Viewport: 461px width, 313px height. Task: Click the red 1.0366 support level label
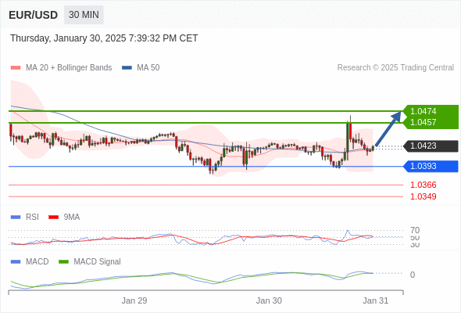pyautogui.click(x=423, y=185)
